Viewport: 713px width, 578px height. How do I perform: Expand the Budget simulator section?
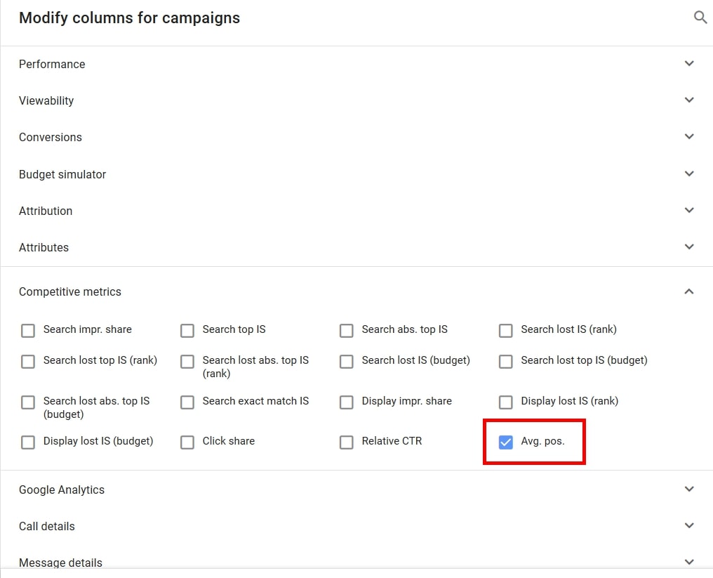688,174
